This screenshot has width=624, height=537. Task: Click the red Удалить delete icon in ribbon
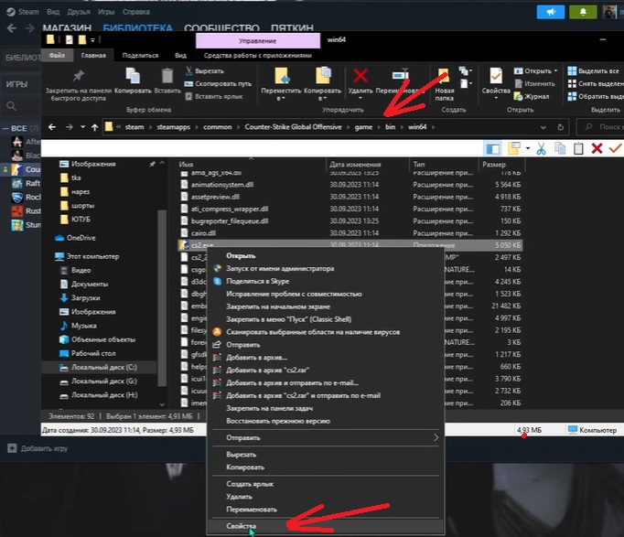(x=360, y=76)
